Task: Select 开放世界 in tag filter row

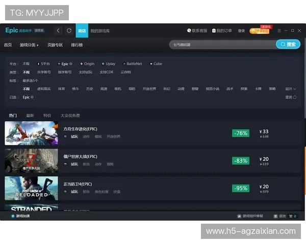Action: tap(149, 89)
